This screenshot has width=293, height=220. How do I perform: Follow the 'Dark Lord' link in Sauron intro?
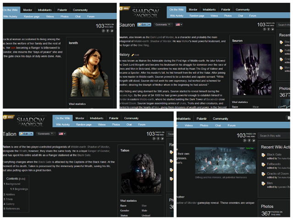click(x=155, y=37)
